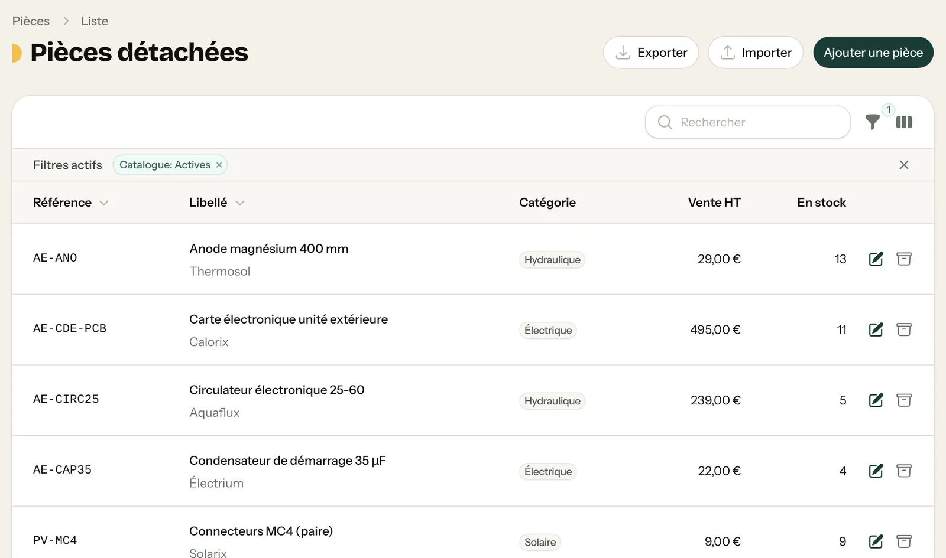This screenshot has width=946, height=558.
Task: Select the Liste breadcrumb
Action: click(95, 21)
